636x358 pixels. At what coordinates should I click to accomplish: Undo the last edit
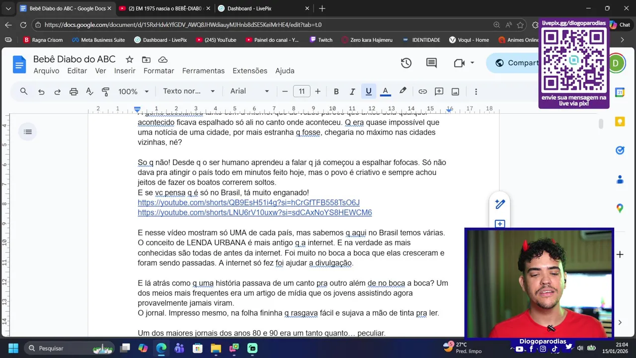pos(41,91)
